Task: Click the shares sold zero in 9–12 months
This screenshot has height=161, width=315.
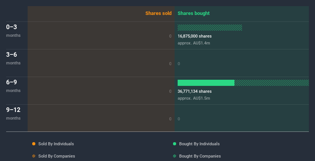Action: pyautogui.click(x=170, y=119)
